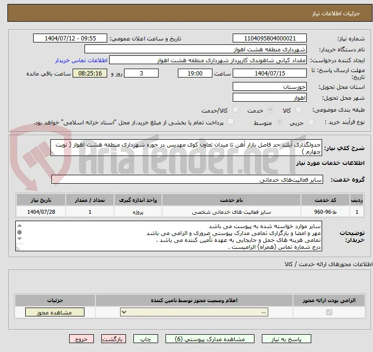Click the بازگشت back button

[x=114, y=339]
